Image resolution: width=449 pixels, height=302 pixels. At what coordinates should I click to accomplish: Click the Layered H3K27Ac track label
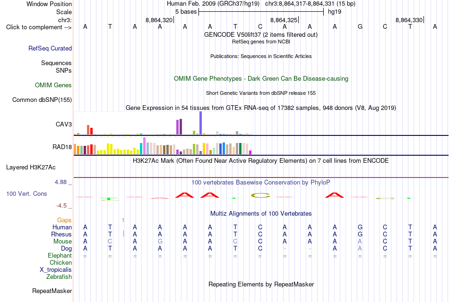[x=31, y=168]
